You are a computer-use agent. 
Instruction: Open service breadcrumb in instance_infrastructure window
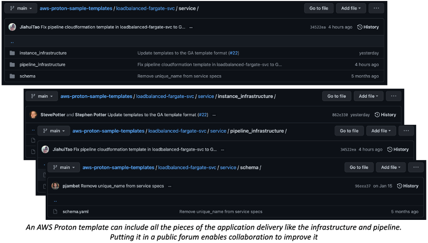(x=206, y=96)
